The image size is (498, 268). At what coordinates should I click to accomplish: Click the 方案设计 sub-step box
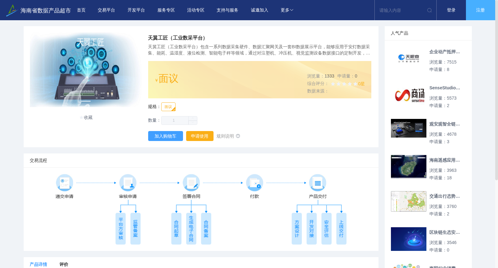[297, 229]
